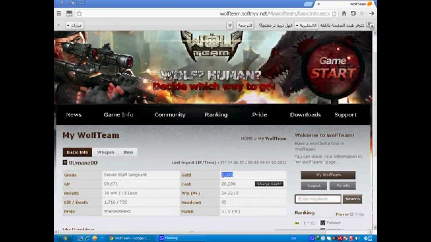431x242 pixels.
Task: Open the Downloads menu
Action: (x=305, y=115)
